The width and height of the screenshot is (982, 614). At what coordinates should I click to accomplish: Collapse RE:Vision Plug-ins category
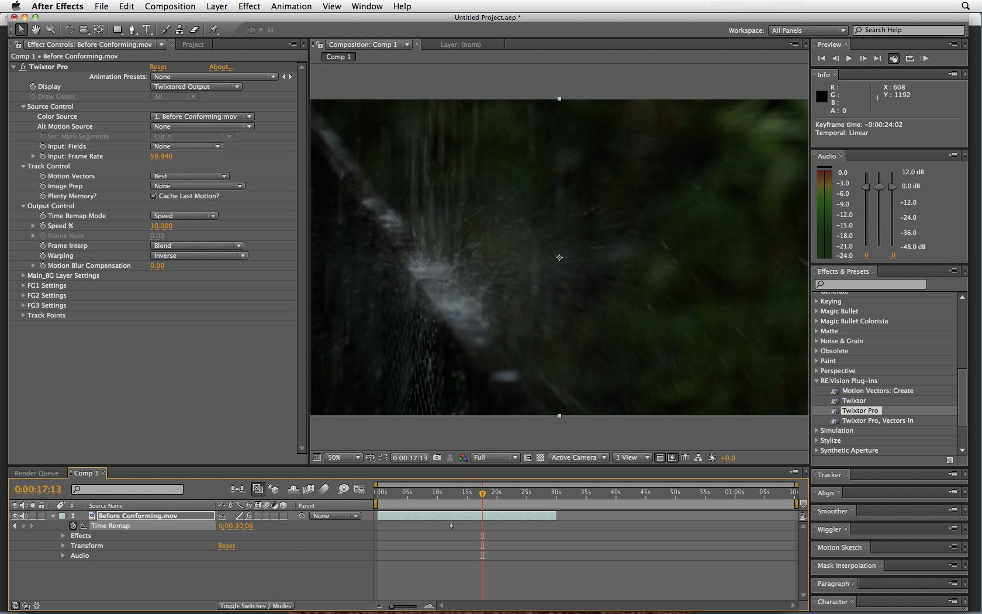tap(817, 381)
